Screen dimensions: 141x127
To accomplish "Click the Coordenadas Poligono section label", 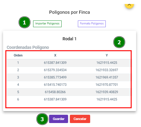I will pyautogui.click(x=28, y=47).
